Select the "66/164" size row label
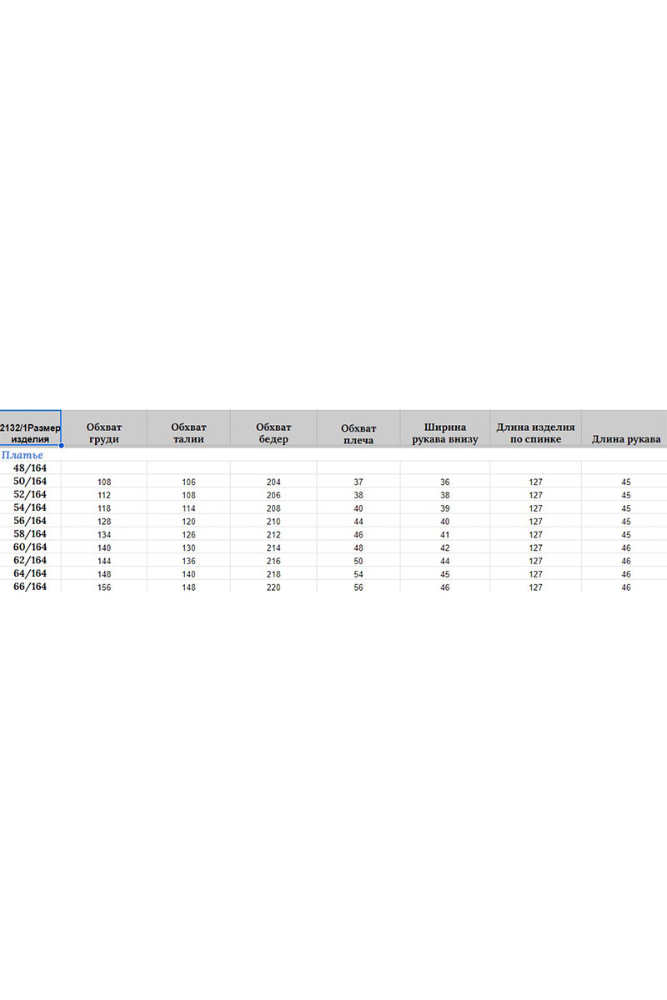The width and height of the screenshot is (667, 1000). [x=31, y=587]
